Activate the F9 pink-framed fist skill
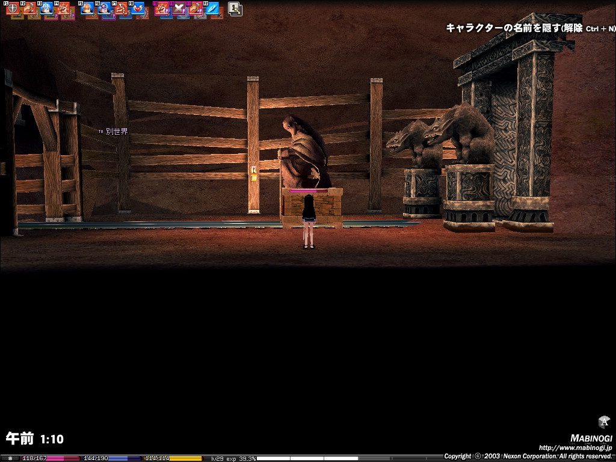 (x=161, y=8)
